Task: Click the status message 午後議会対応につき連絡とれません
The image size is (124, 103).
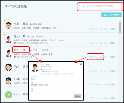Action: pos(32,43)
